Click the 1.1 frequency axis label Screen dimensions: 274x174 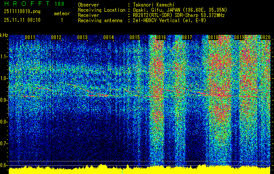(4, 57)
